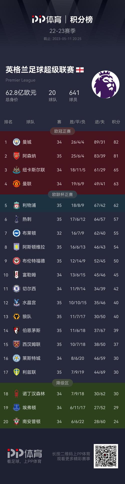
Task: Click the 62.8亿欧元 total value stat
Action: click(21, 93)
